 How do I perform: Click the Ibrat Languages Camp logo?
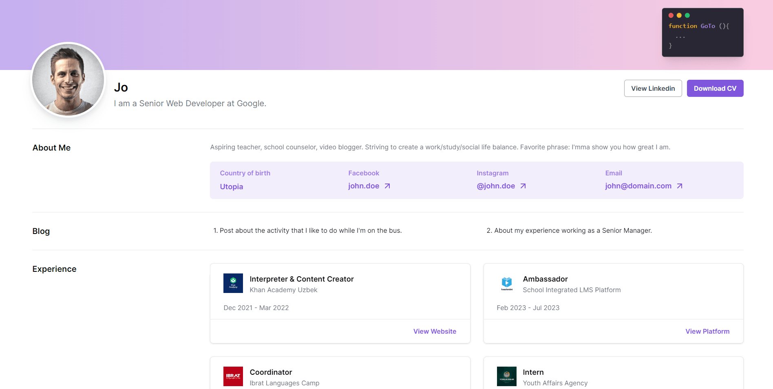coord(233,376)
